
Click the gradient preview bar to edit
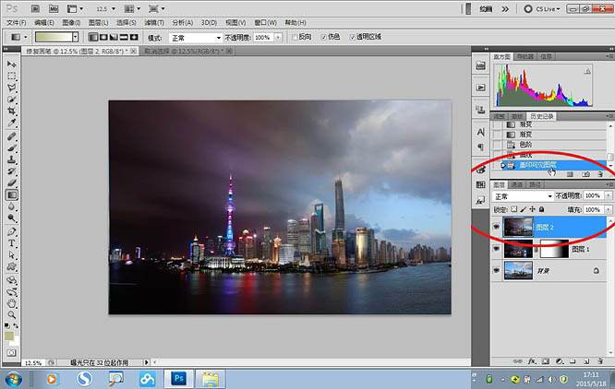[x=54, y=37]
